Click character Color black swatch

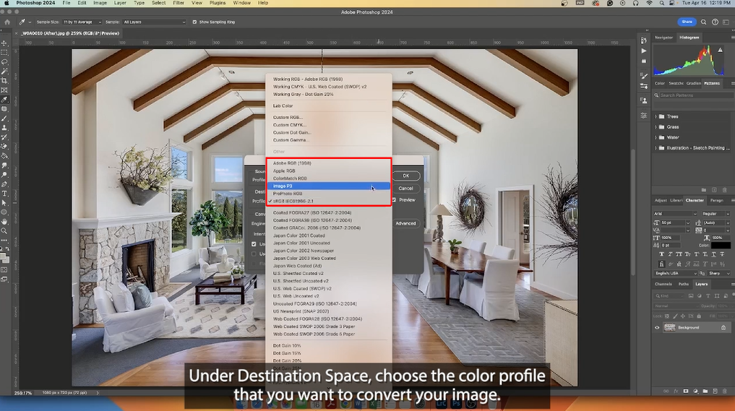pos(721,245)
